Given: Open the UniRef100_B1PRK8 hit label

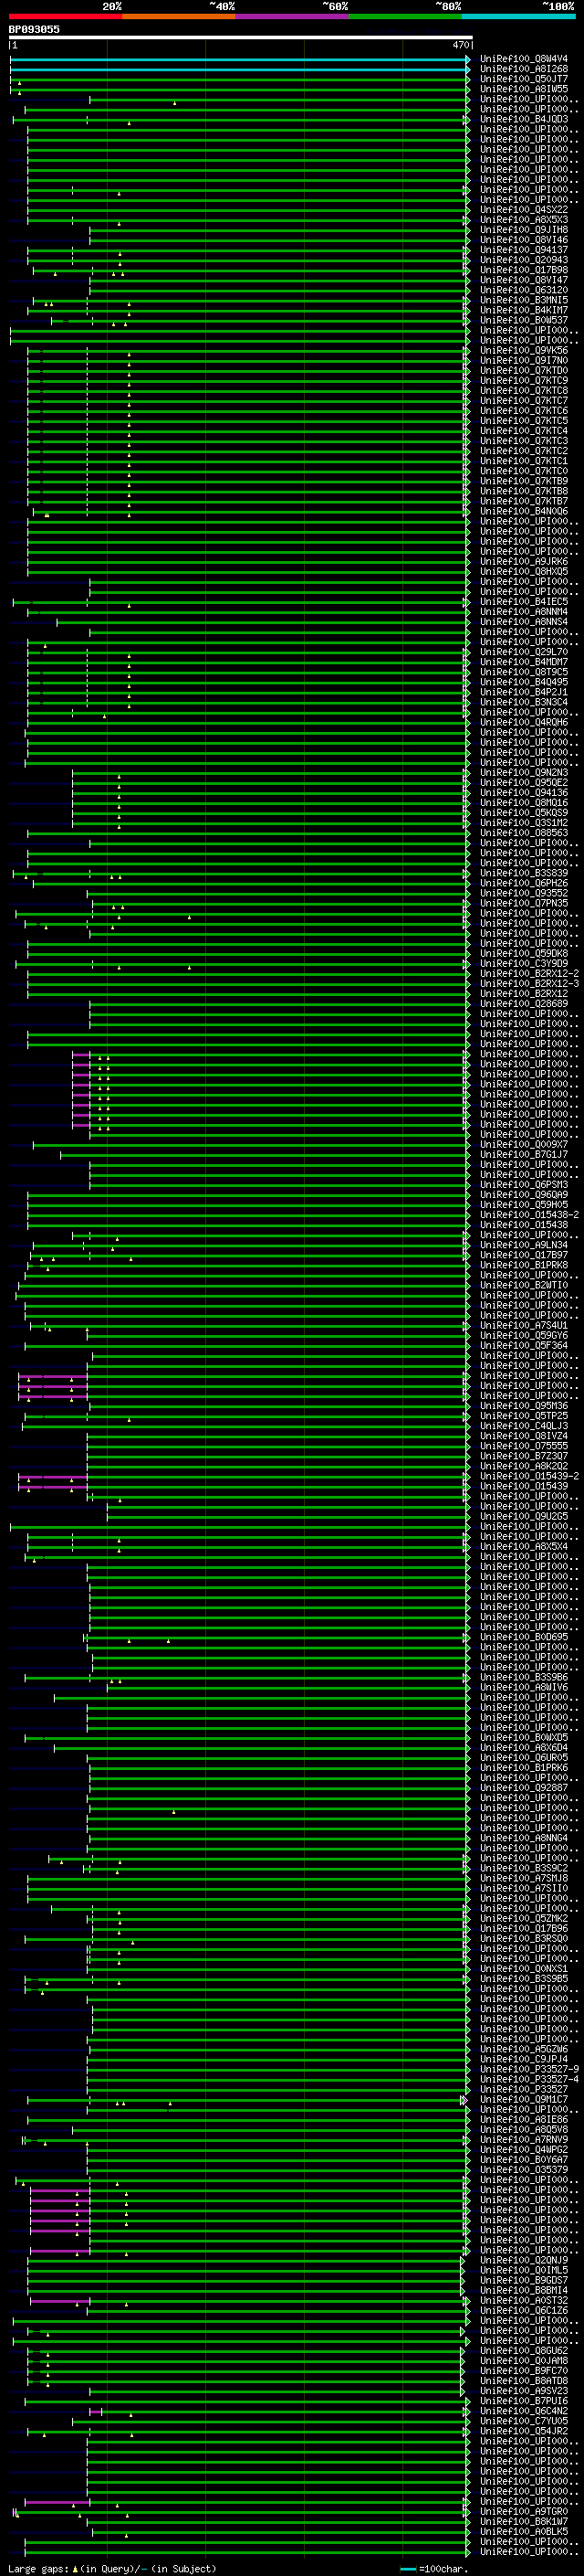Looking at the screenshot, I should [x=524, y=1265].
